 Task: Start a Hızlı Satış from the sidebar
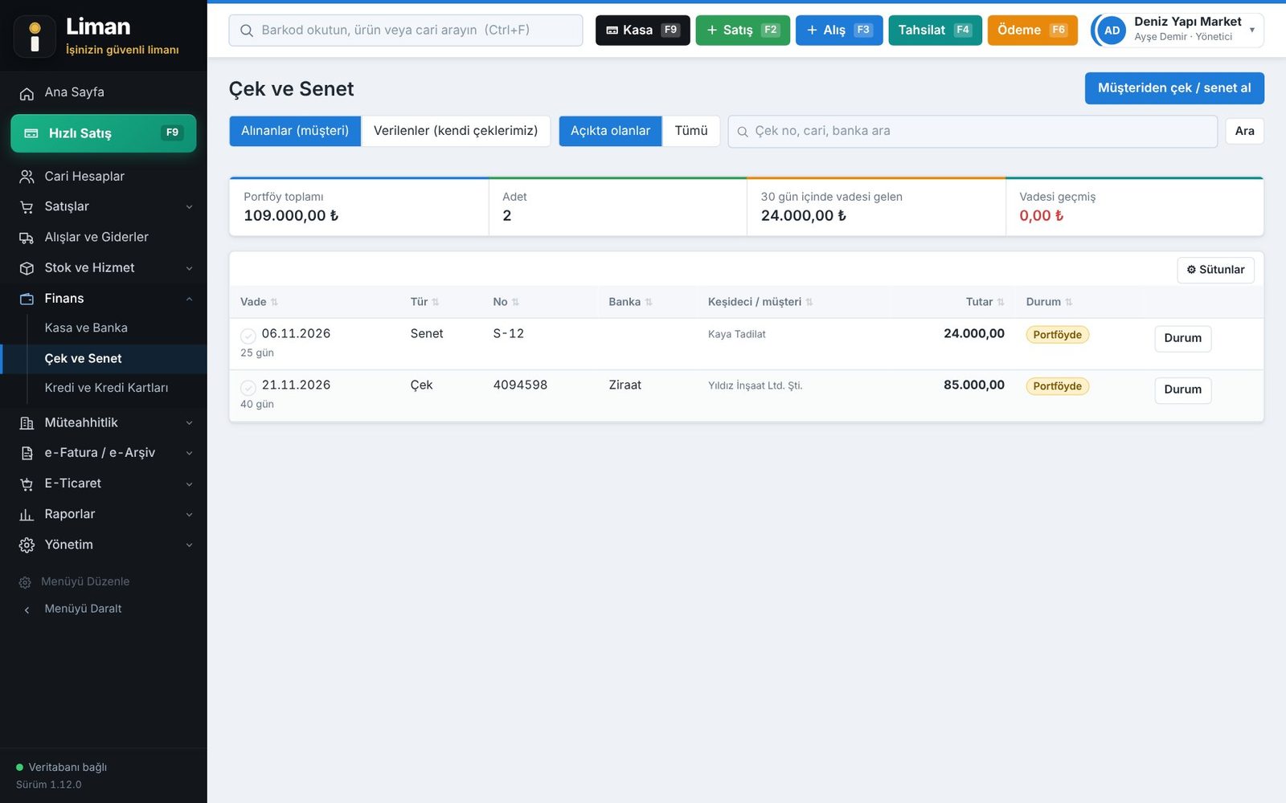click(x=104, y=133)
